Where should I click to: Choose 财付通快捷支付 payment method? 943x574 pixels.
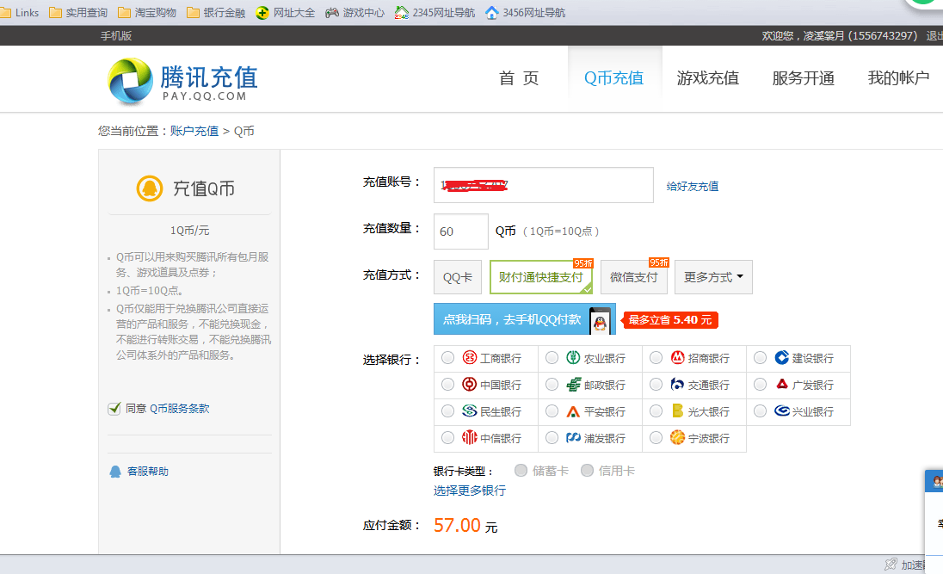click(540, 277)
